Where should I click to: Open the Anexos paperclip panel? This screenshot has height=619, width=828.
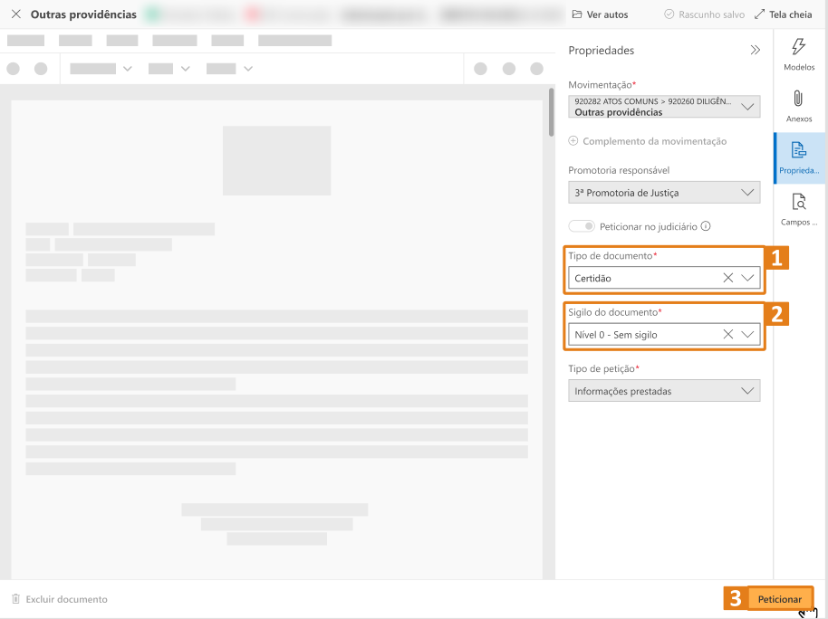click(x=798, y=106)
